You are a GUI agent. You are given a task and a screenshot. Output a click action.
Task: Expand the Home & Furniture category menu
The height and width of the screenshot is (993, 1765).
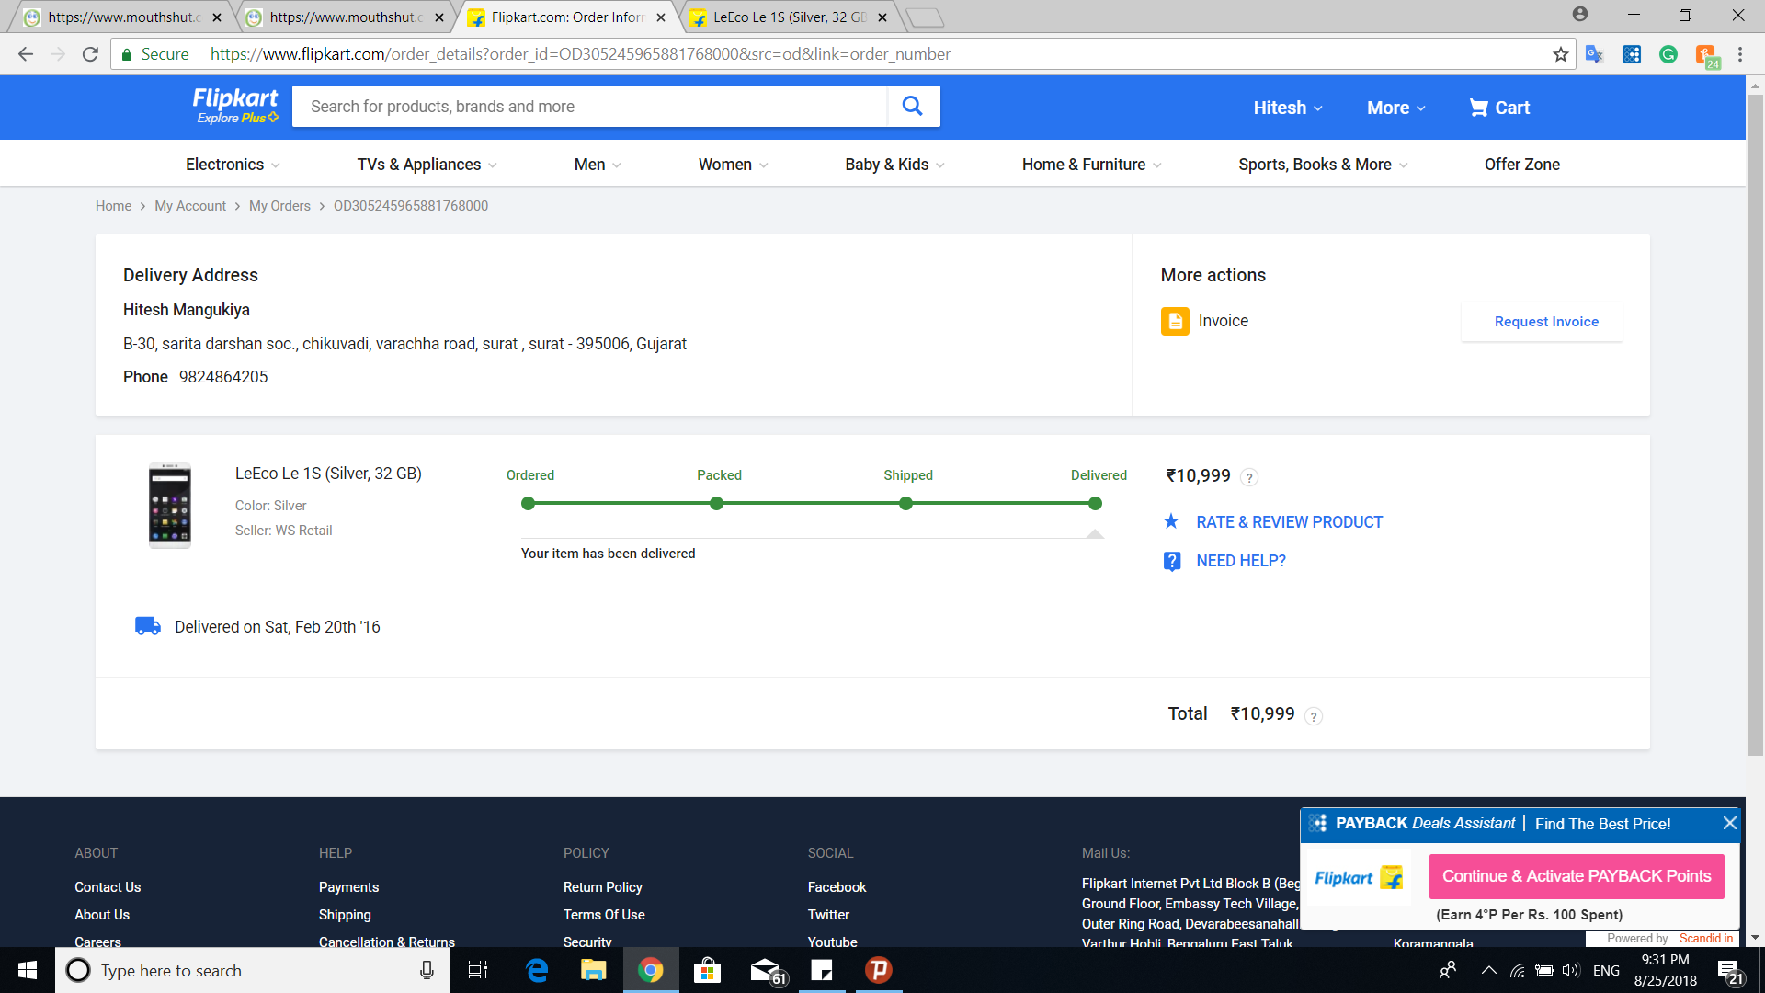1091,165
